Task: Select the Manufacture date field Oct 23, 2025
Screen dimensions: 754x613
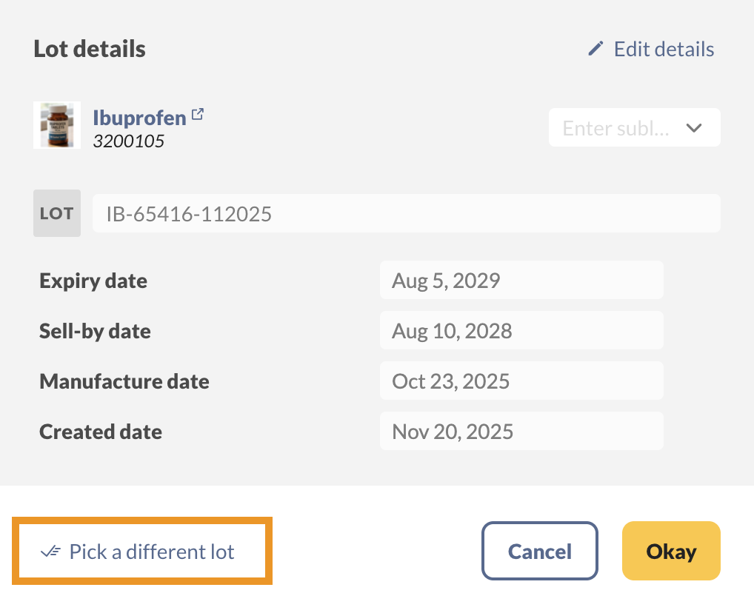Action: click(x=521, y=381)
